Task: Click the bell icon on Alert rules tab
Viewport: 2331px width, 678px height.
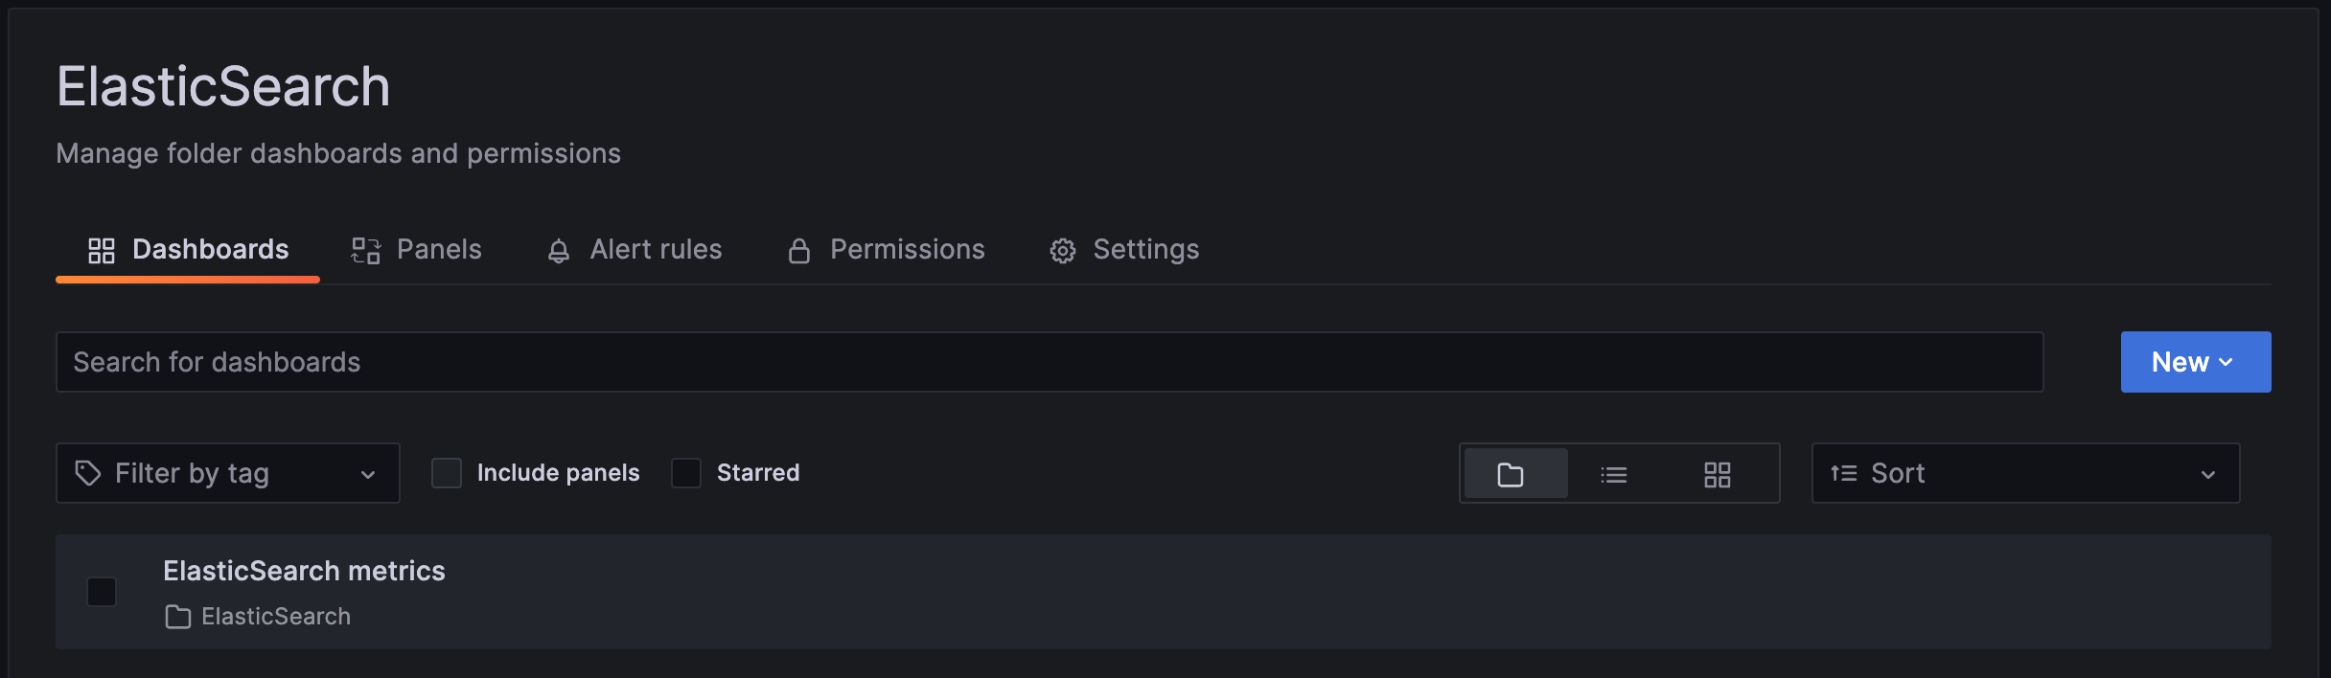Action: point(559,249)
